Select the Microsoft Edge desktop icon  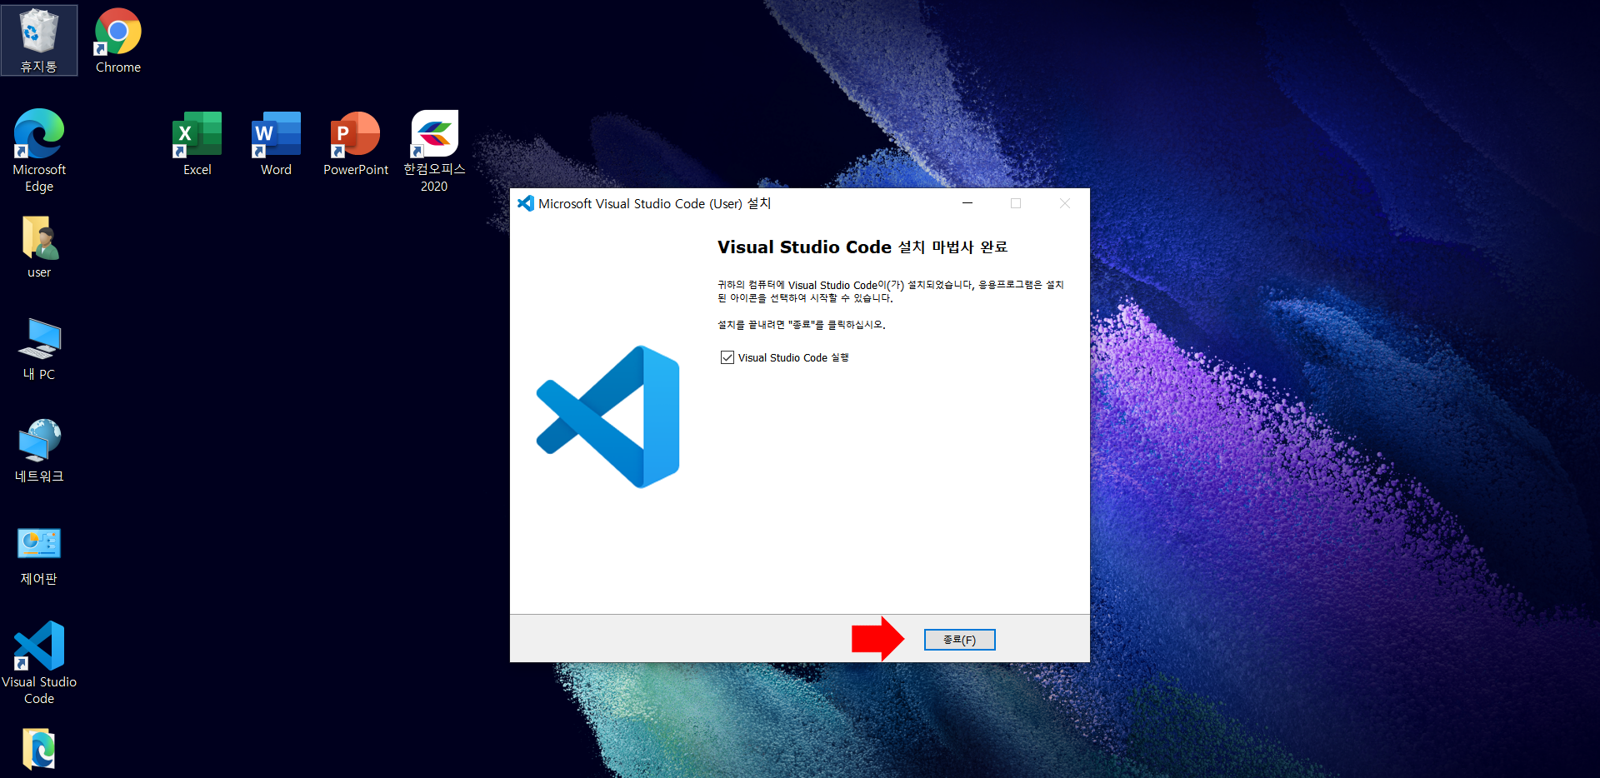point(39,150)
